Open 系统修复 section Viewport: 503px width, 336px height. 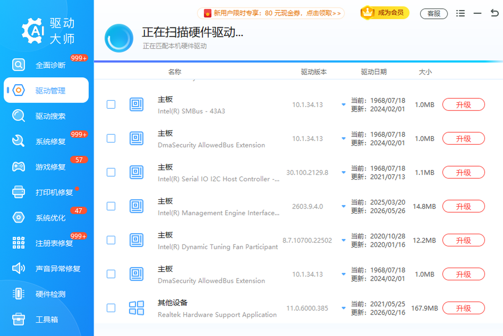(x=46, y=141)
